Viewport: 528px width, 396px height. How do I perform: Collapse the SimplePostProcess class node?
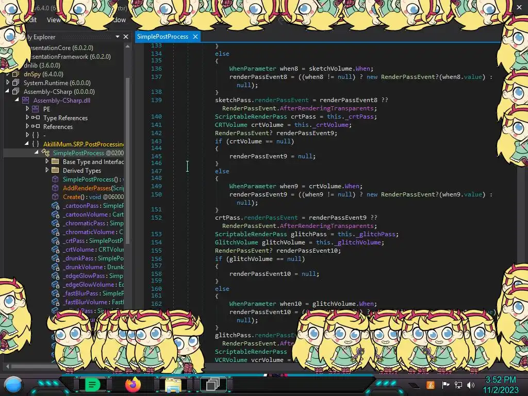tap(37, 152)
